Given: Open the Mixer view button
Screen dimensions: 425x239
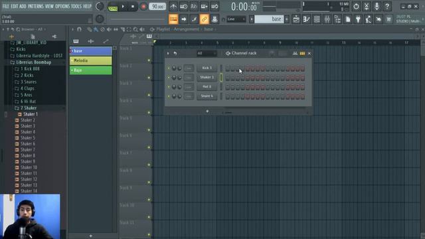Looking at the screenshot, I should (327, 19).
